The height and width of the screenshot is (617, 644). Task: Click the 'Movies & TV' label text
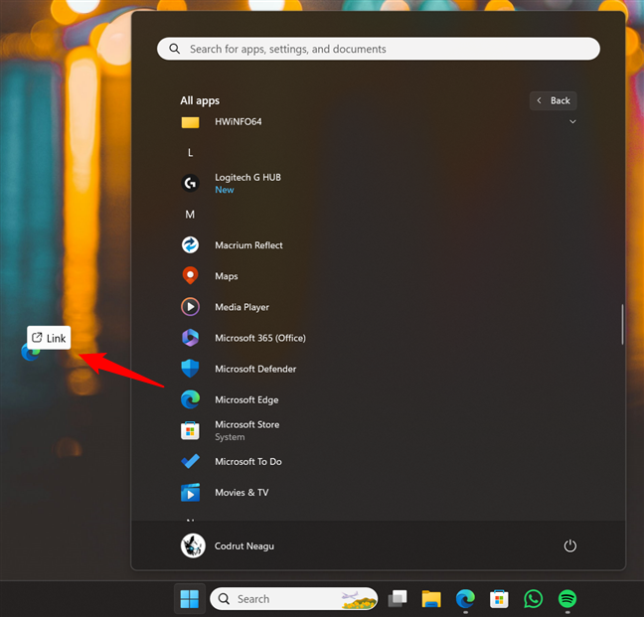(x=241, y=492)
